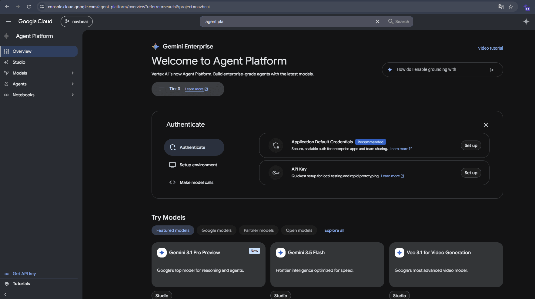Image resolution: width=535 pixels, height=299 pixels.
Task: Click the browser forward arrow
Action: 18,7
